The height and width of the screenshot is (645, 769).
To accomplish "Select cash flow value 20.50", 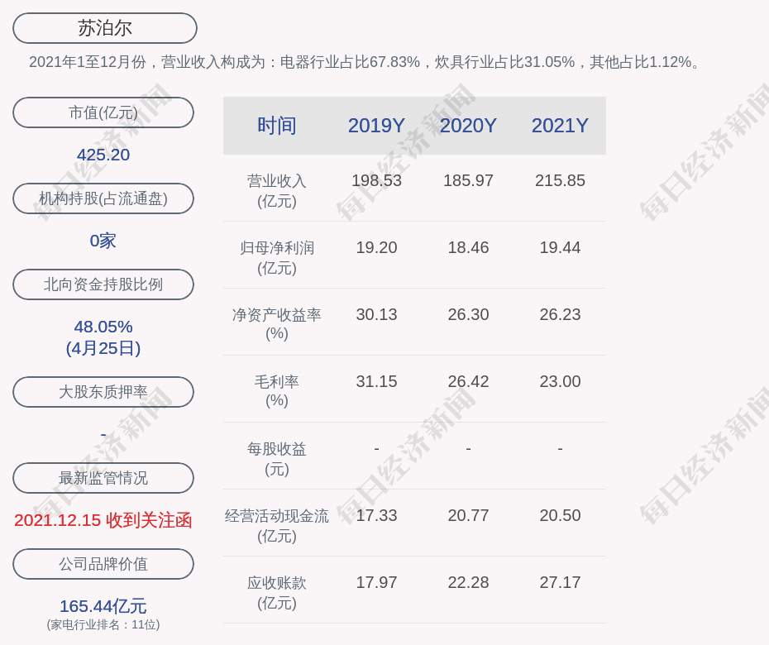I will point(560,515).
